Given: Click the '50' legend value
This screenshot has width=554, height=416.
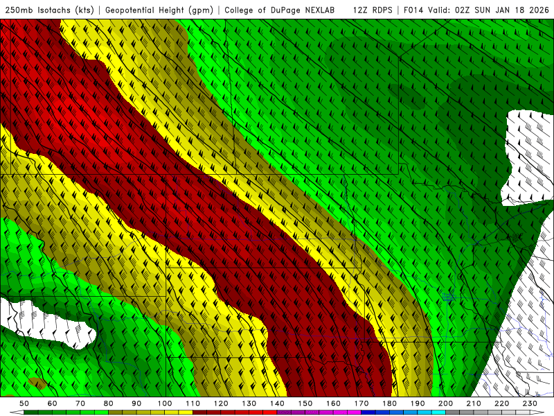Looking at the screenshot, I should click(24, 404).
